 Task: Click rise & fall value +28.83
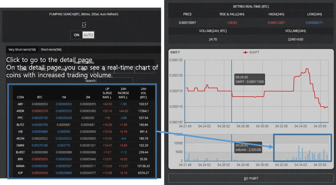point(232,23)
